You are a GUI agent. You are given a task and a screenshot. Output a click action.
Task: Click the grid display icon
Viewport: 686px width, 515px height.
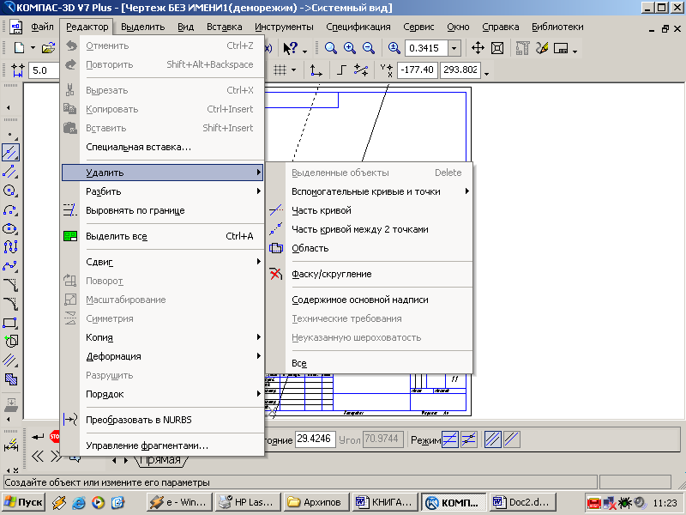click(280, 70)
